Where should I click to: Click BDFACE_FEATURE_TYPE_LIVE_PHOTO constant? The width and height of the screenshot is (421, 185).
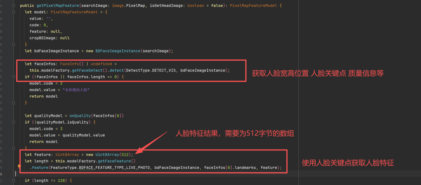pos(114,167)
